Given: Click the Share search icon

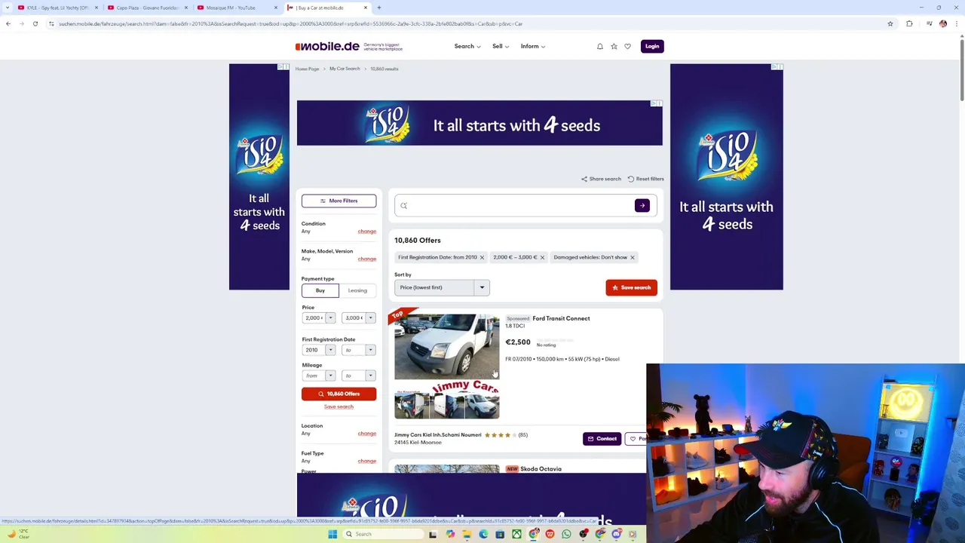Looking at the screenshot, I should 584,179.
